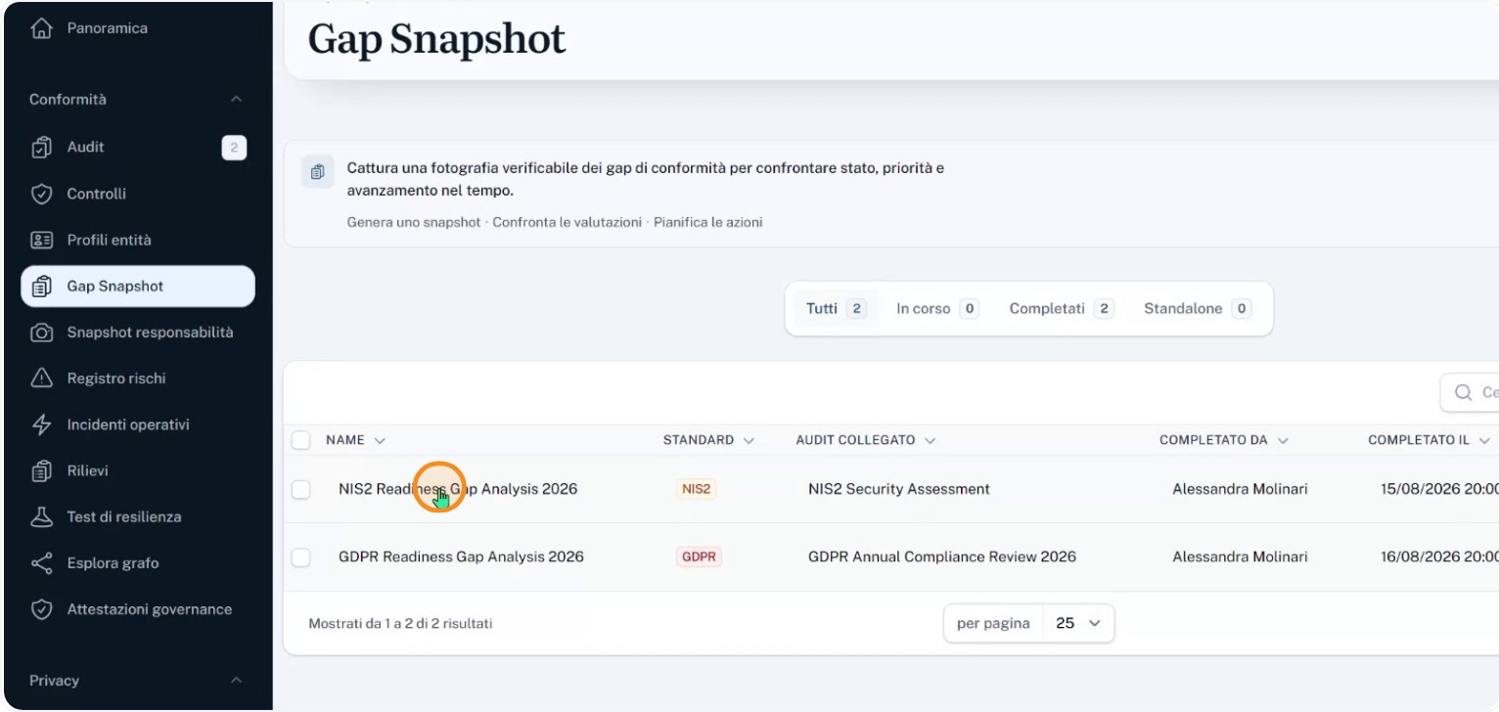Toggle the select-all checkbox in table header

point(301,440)
